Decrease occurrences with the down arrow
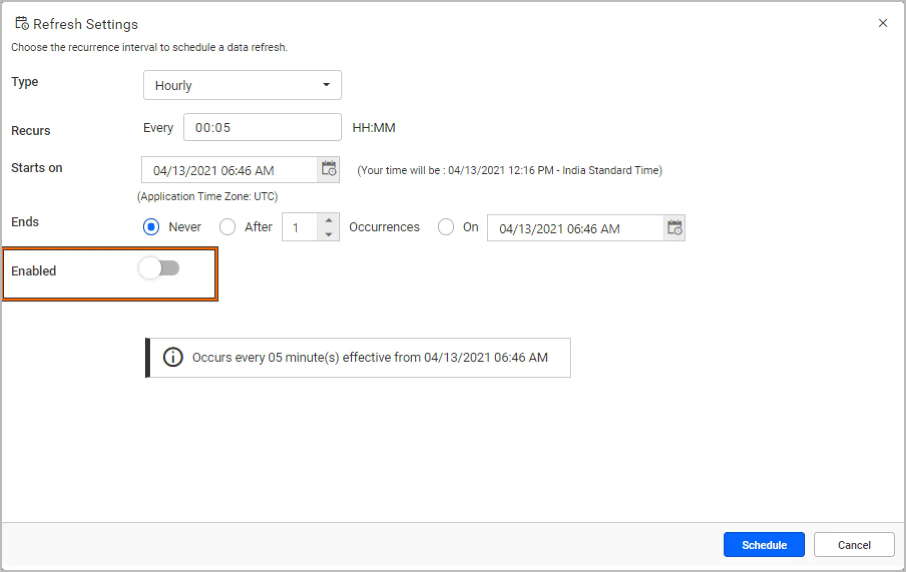This screenshot has height=572, width=906. click(328, 234)
